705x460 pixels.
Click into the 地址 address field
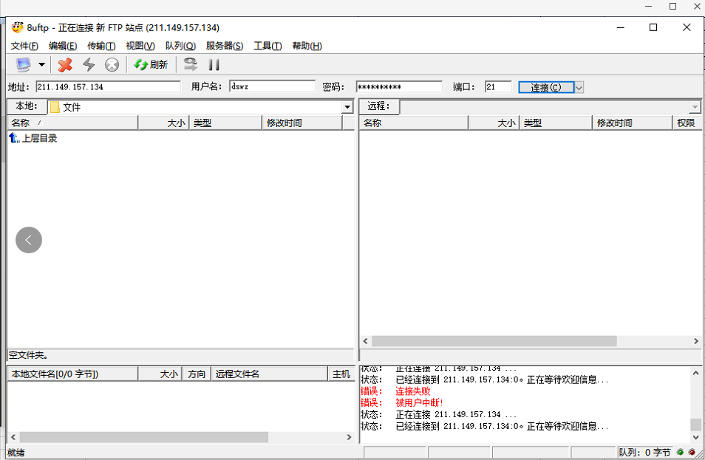108,87
